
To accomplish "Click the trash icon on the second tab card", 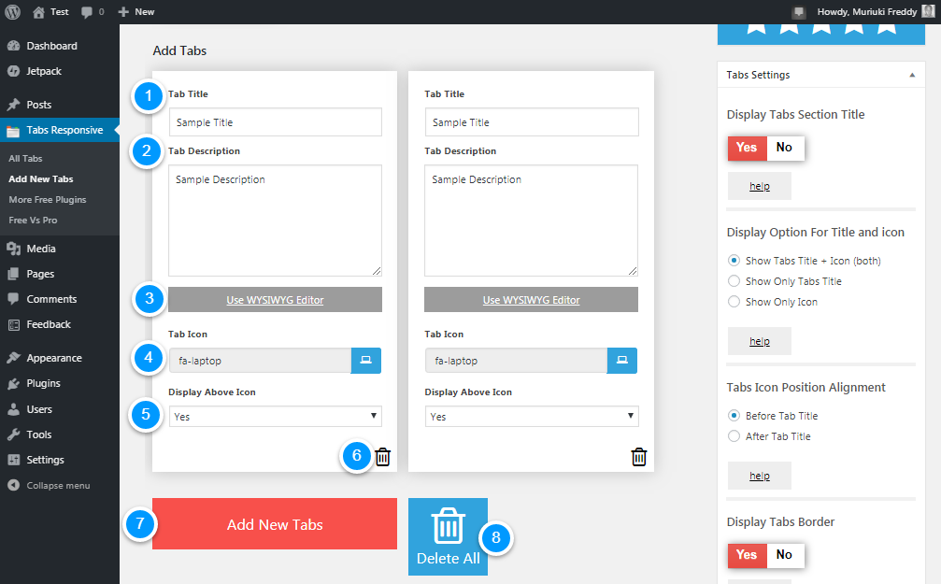I will [638, 457].
